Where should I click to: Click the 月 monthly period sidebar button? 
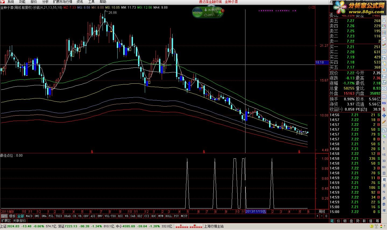384,186
